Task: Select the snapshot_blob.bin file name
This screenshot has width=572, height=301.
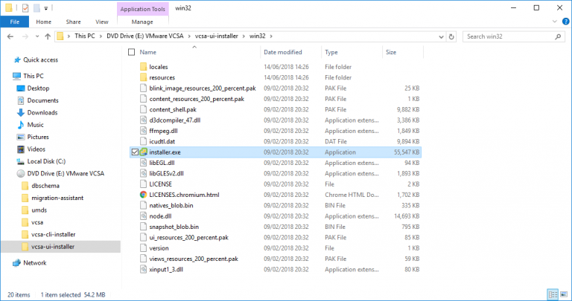Action: [174, 227]
